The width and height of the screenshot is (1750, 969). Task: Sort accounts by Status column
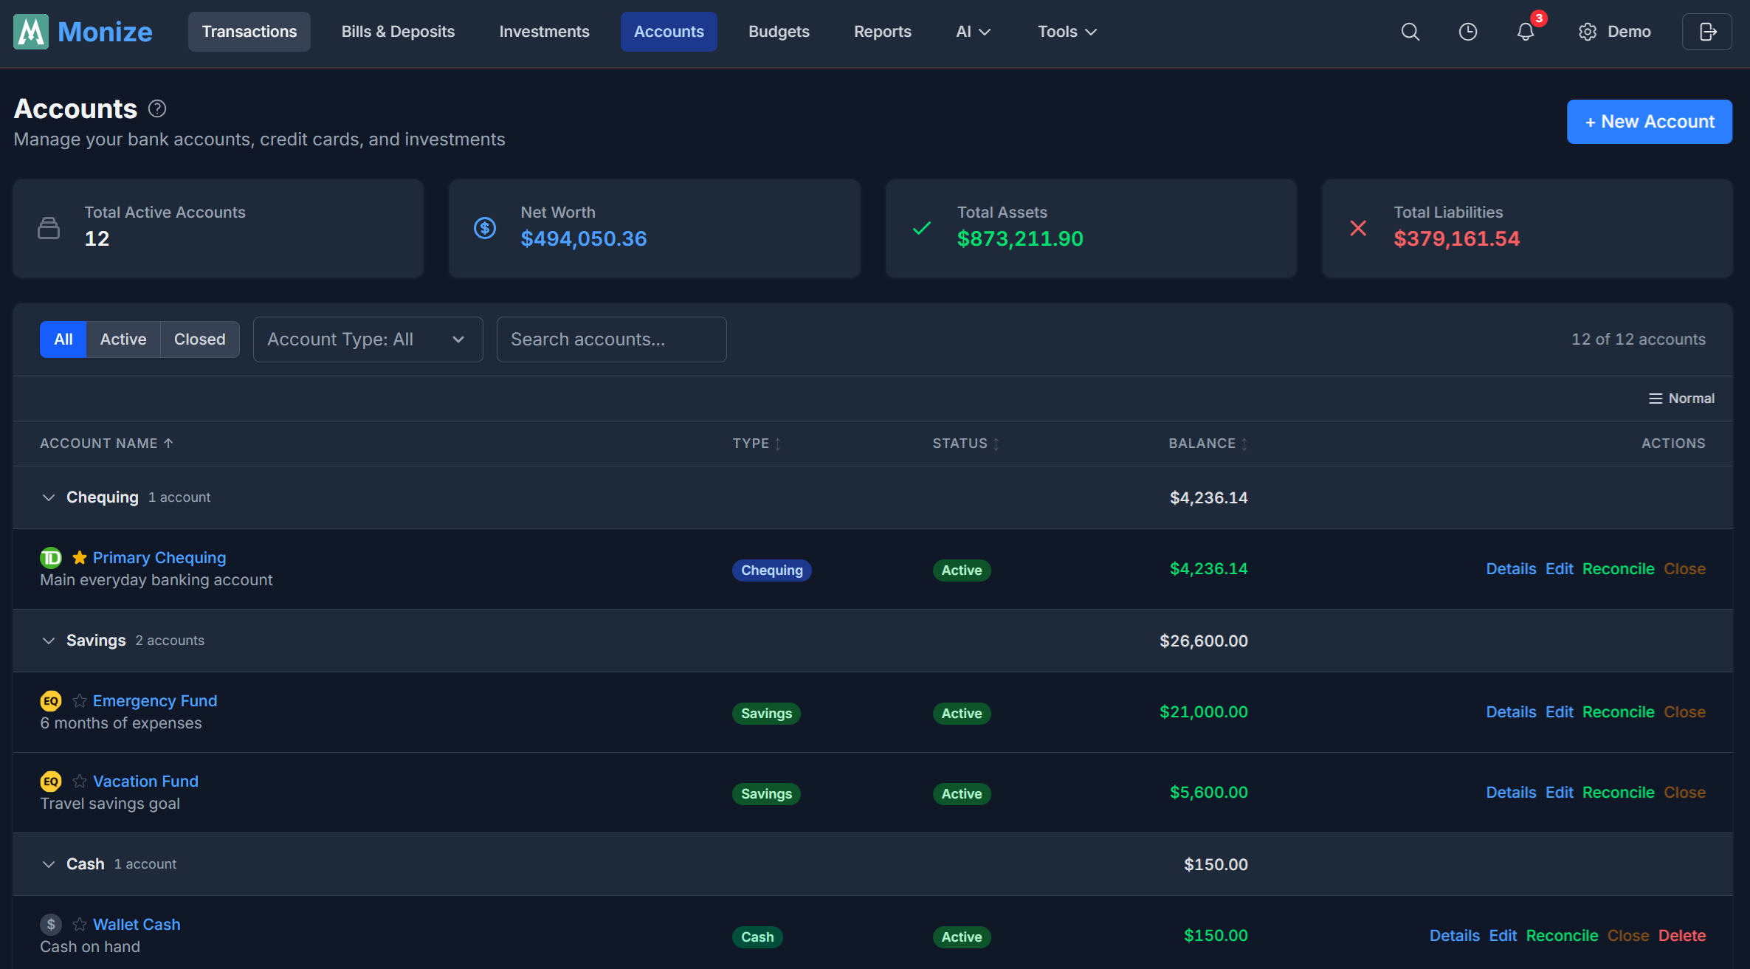[x=965, y=444]
